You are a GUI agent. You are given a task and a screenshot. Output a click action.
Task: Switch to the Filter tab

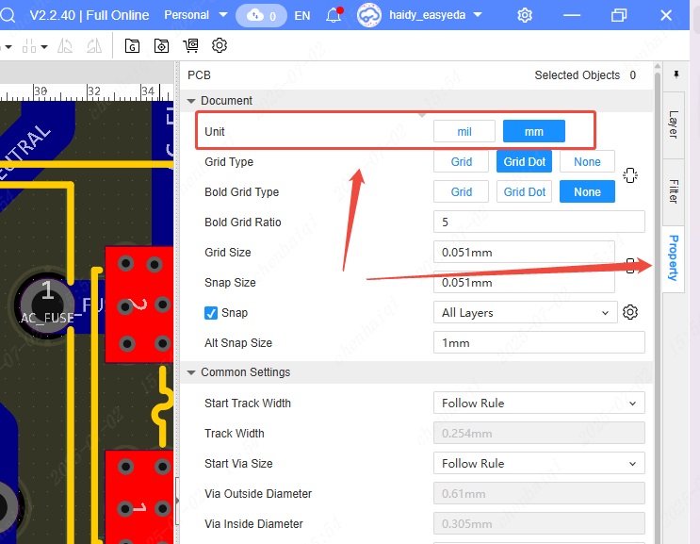(673, 191)
